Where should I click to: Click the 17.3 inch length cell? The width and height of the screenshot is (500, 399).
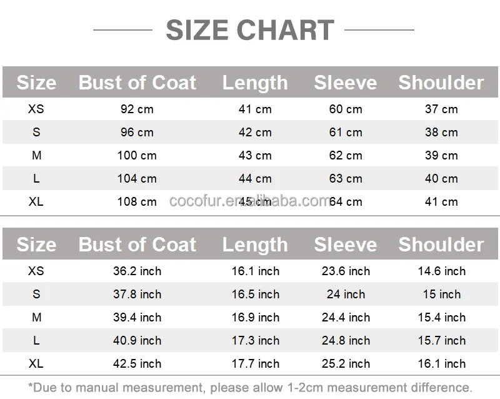[x=255, y=341]
